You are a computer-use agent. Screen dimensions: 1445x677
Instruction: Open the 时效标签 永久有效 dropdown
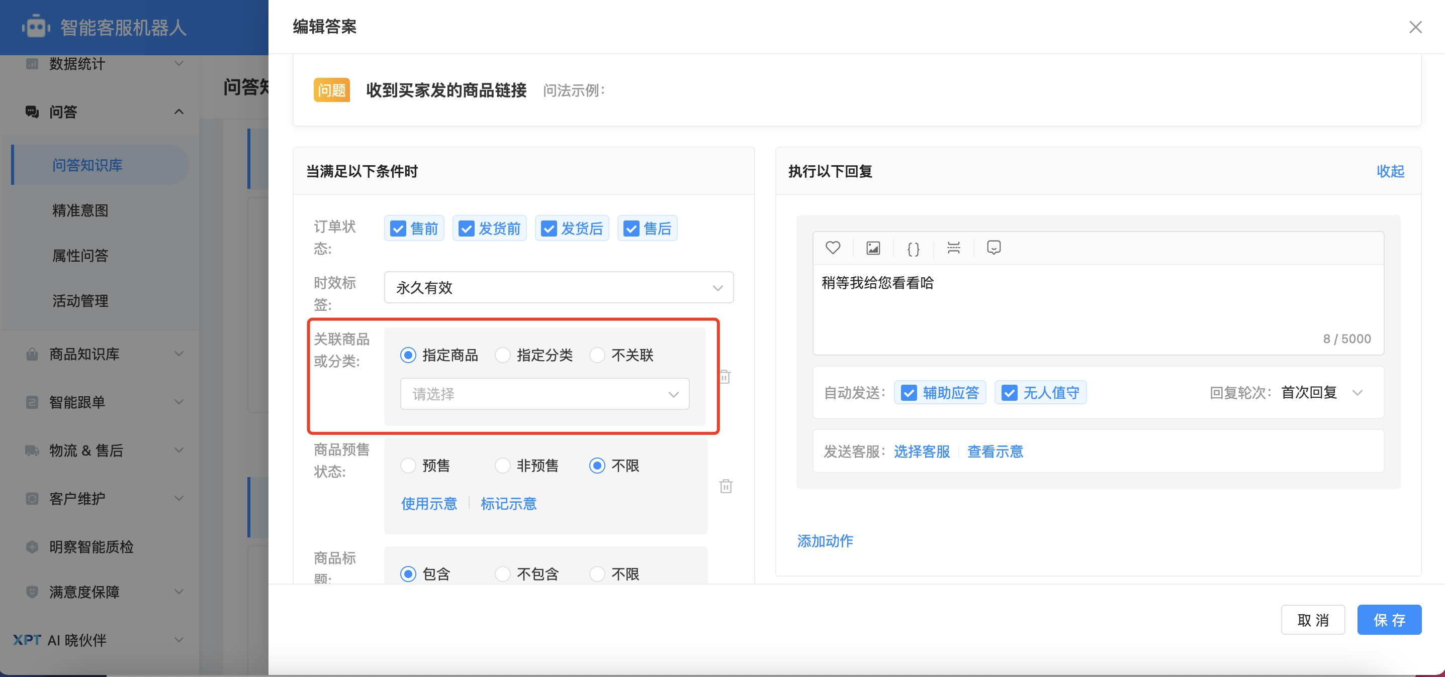point(559,287)
